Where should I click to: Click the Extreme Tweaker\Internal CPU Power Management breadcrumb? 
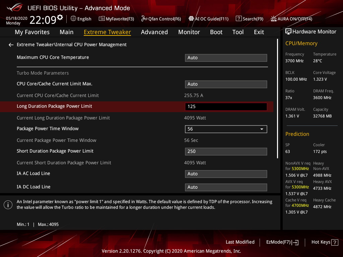72,45
